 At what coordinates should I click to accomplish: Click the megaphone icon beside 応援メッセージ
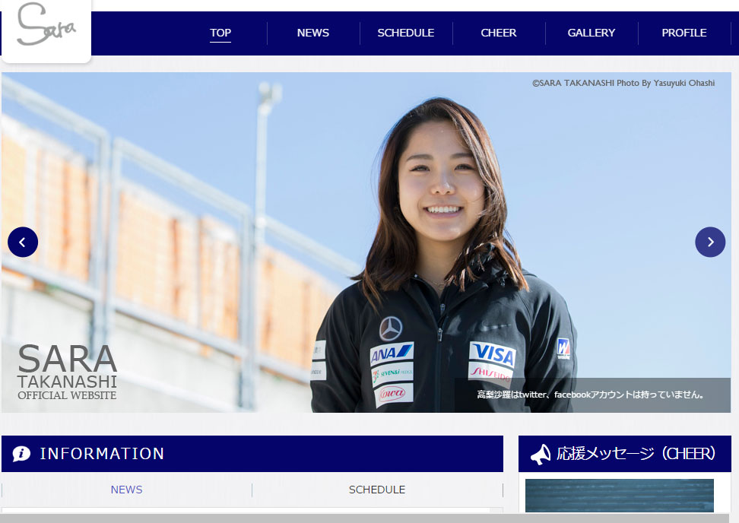coord(541,454)
